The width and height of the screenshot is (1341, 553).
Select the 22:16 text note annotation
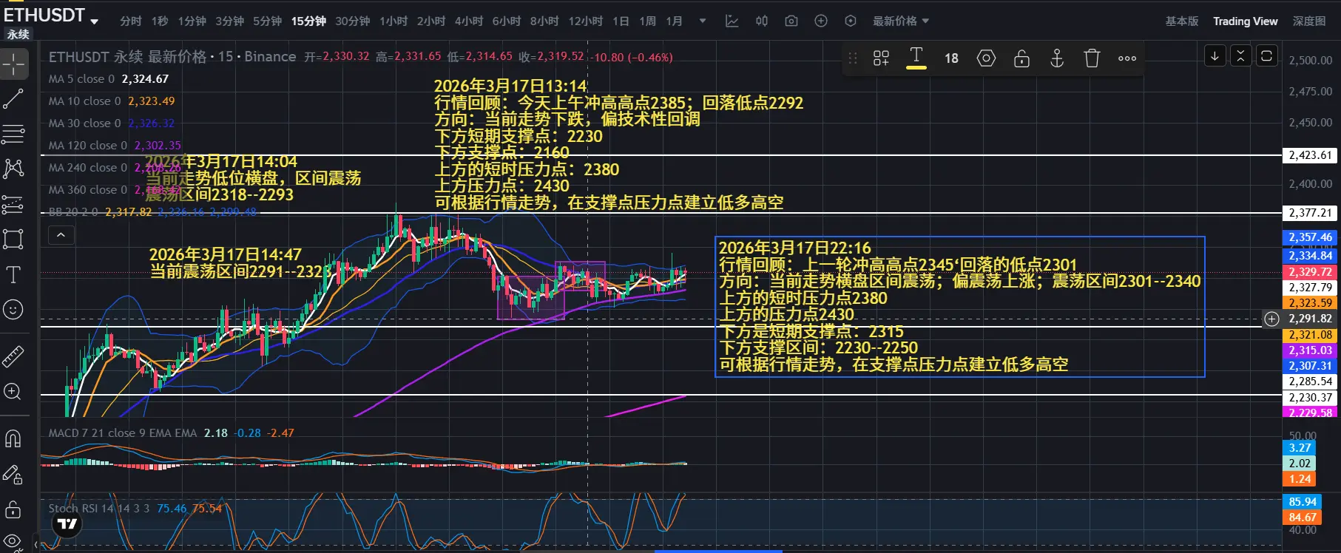click(x=959, y=307)
